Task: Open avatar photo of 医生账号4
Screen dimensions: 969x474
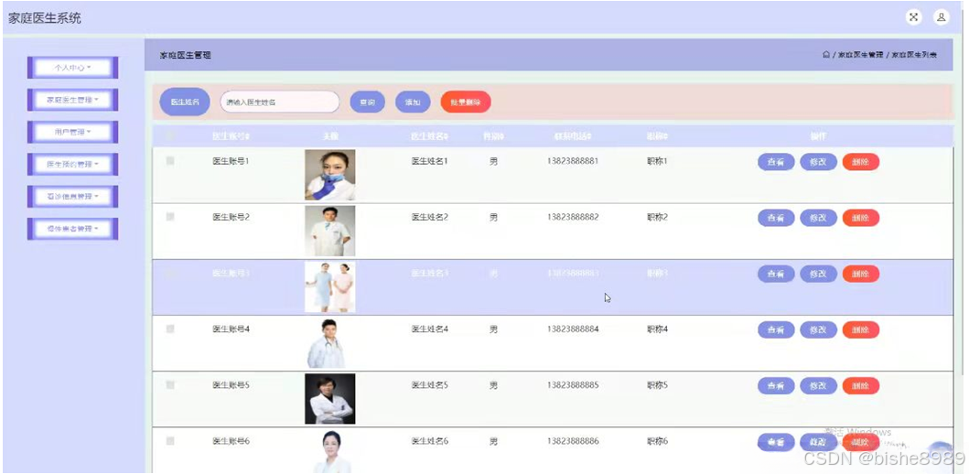Action: coord(330,343)
